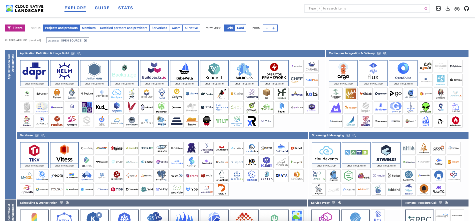Open the Kafka logo tile
The image size is (475, 221).
394,176
